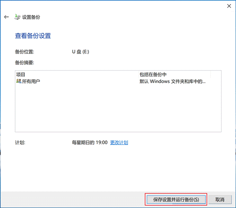Click the 计划 label
236x208 pixels.
20,142
